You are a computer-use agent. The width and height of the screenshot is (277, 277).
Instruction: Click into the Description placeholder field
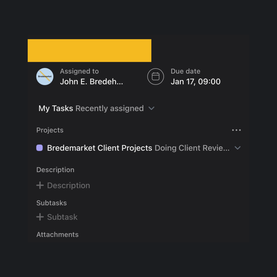click(68, 185)
